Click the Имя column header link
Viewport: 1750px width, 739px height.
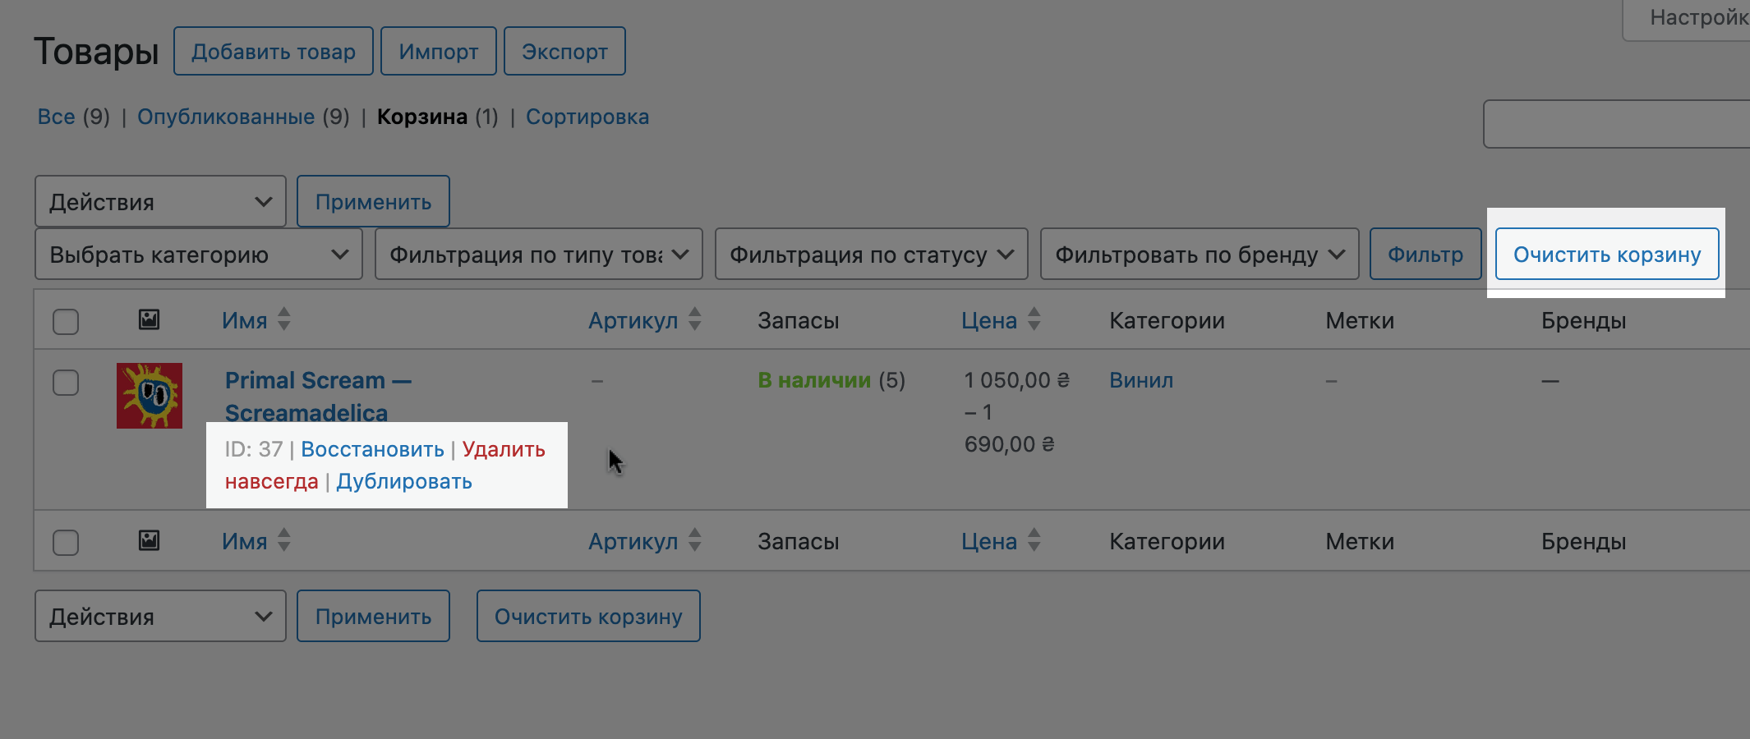(x=245, y=320)
